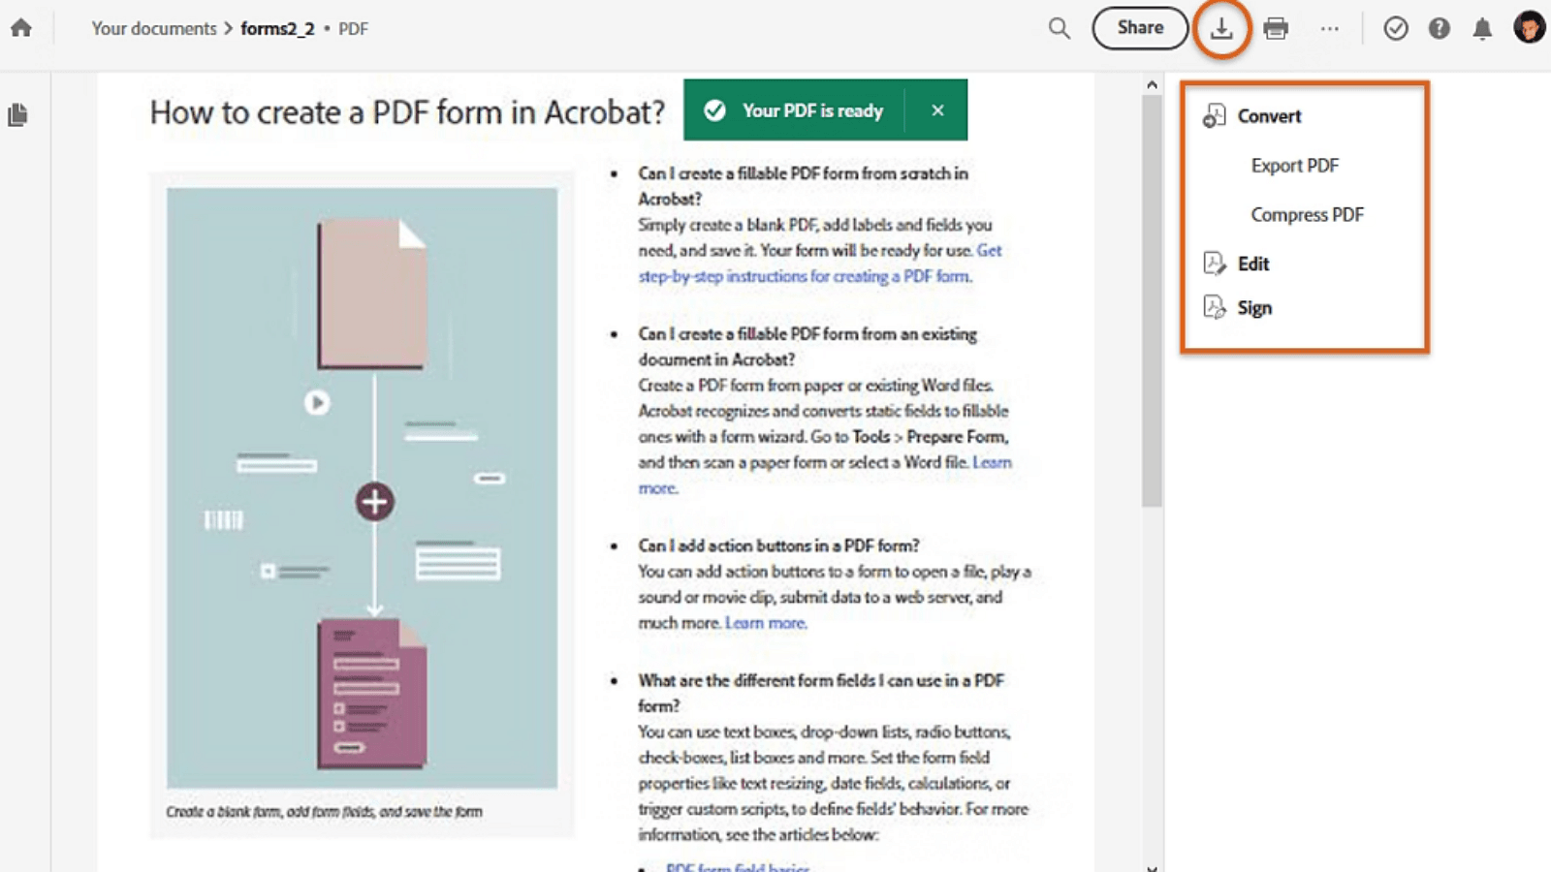Click the Sign tool icon
Image resolution: width=1551 pixels, height=872 pixels.
click(x=1214, y=308)
